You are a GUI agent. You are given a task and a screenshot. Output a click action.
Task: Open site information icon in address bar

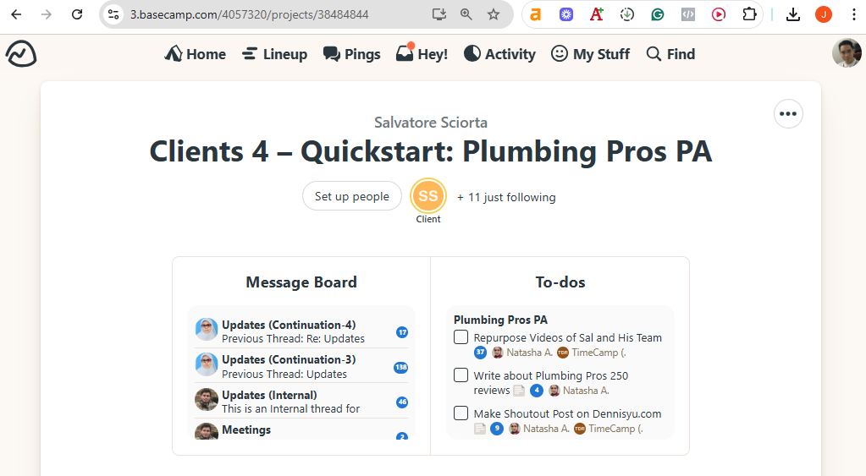pyautogui.click(x=113, y=14)
